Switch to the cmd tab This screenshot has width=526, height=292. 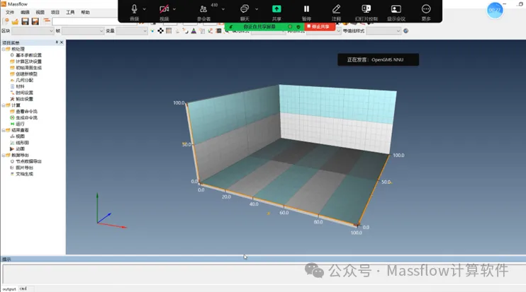pos(23,288)
